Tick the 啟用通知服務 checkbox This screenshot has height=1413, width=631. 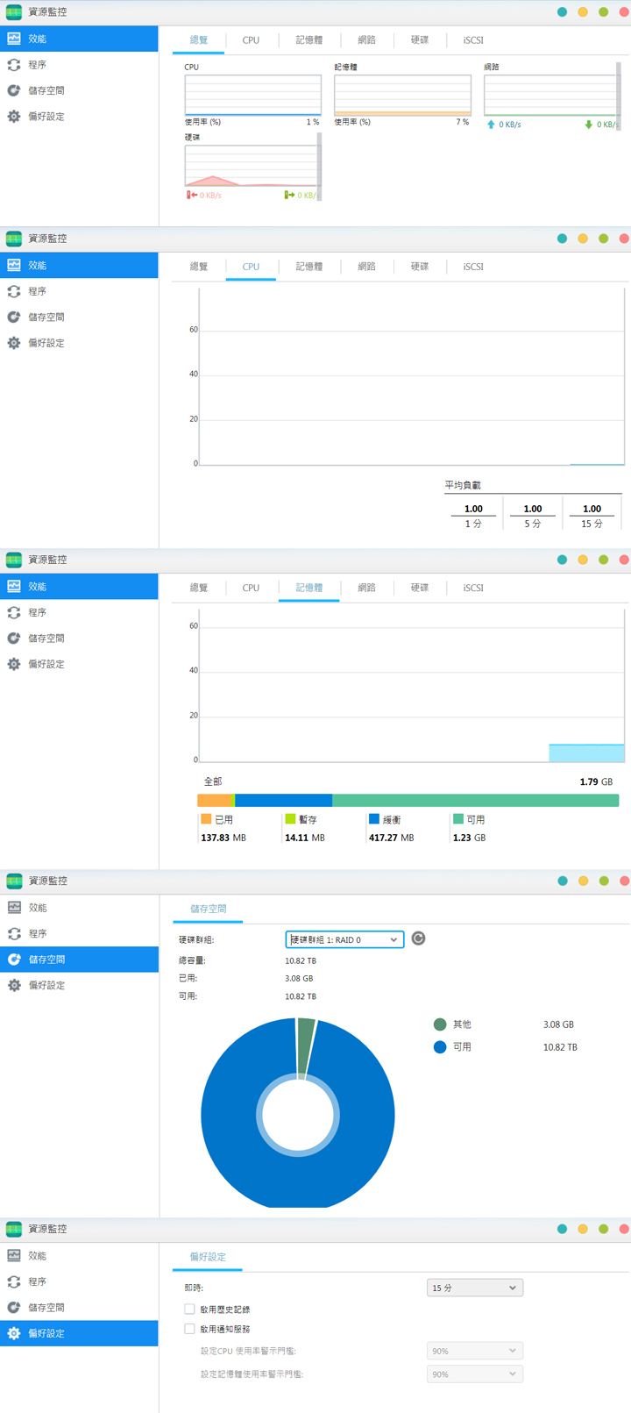click(189, 1329)
